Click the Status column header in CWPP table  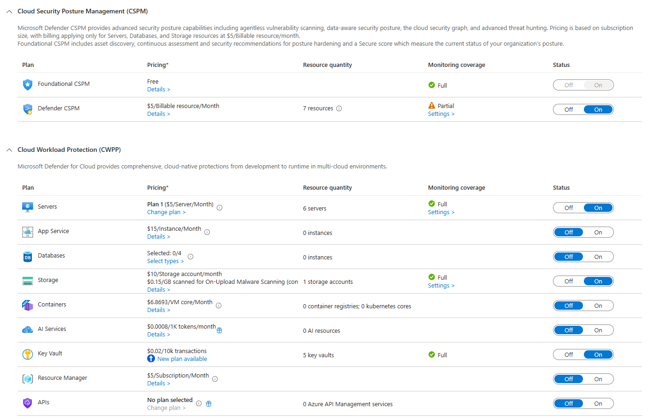tap(561, 188)
